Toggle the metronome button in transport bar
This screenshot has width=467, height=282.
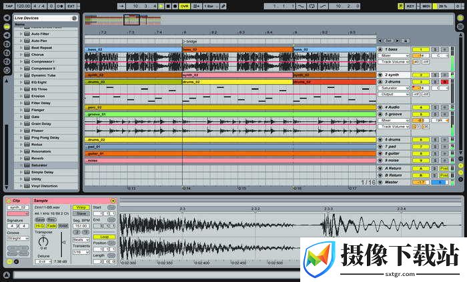pyautogui.click(x=61, y=6)
